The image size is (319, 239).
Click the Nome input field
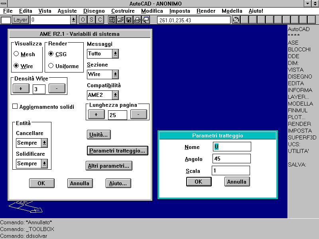click(x=232, y=147)
